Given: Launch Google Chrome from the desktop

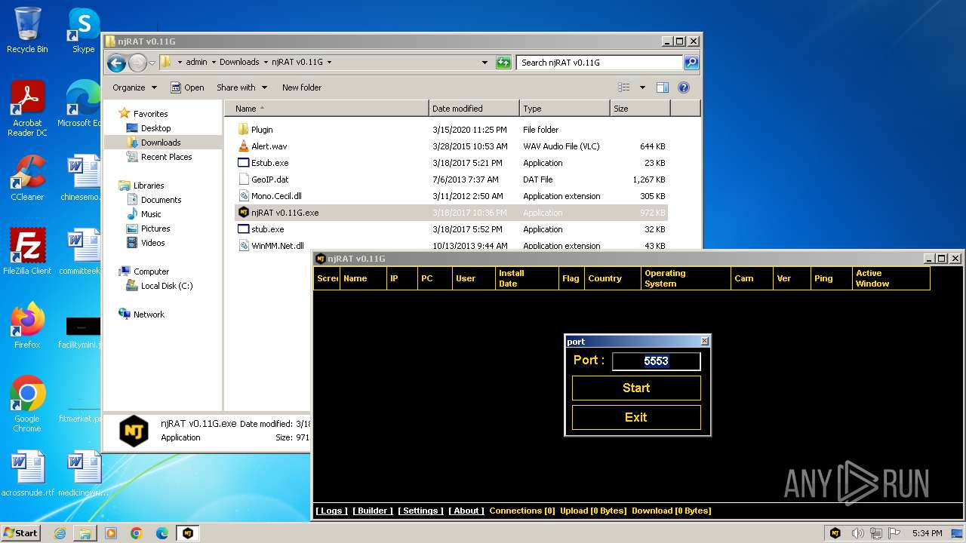Looking at the screenshot, I should 27,403.
